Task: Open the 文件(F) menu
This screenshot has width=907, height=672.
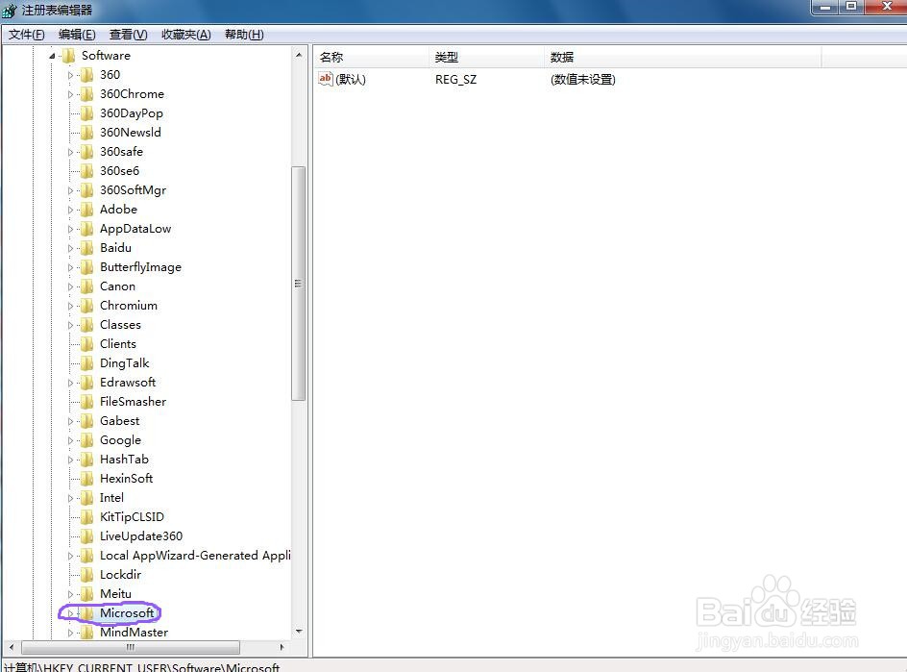Action: pyautogui.click(x=27, y=35)
